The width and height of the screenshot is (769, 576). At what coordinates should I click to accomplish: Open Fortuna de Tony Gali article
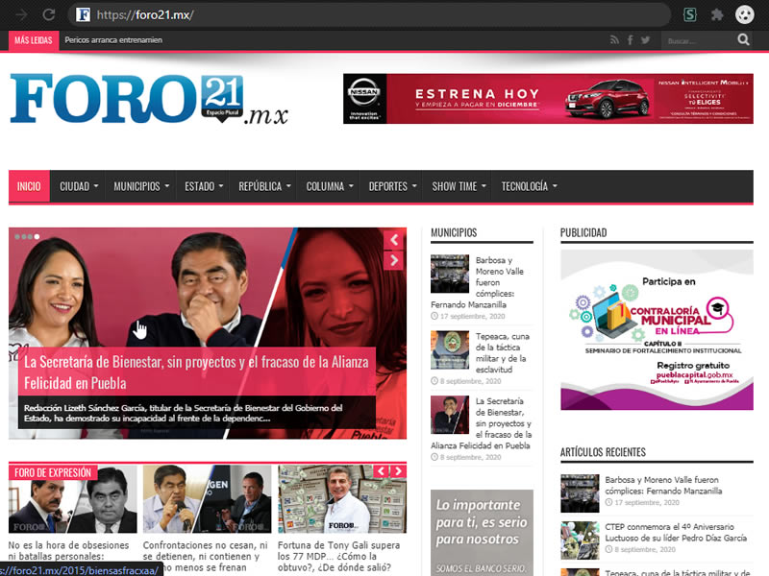pyautogui.click(x=339, y=556)
